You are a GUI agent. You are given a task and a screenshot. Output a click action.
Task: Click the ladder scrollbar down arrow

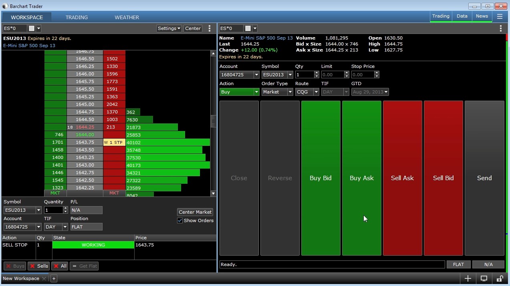213,193
